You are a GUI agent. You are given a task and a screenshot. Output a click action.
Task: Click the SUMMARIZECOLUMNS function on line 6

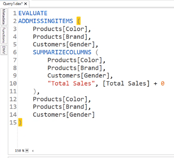click(x=62, y=52)
